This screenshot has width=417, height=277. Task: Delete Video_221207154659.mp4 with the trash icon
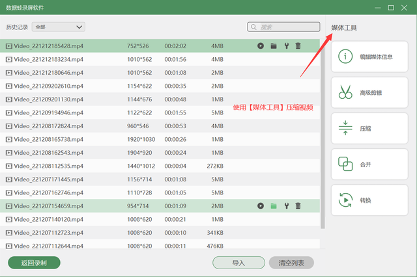(298, 206)
